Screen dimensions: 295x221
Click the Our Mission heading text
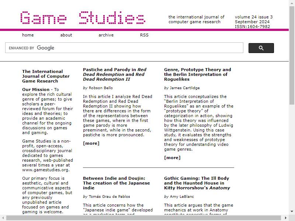tap(36, 90)
